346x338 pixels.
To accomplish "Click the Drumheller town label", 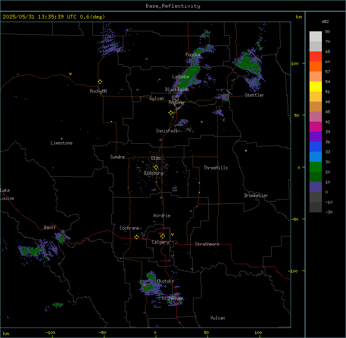I will point(256,195).
